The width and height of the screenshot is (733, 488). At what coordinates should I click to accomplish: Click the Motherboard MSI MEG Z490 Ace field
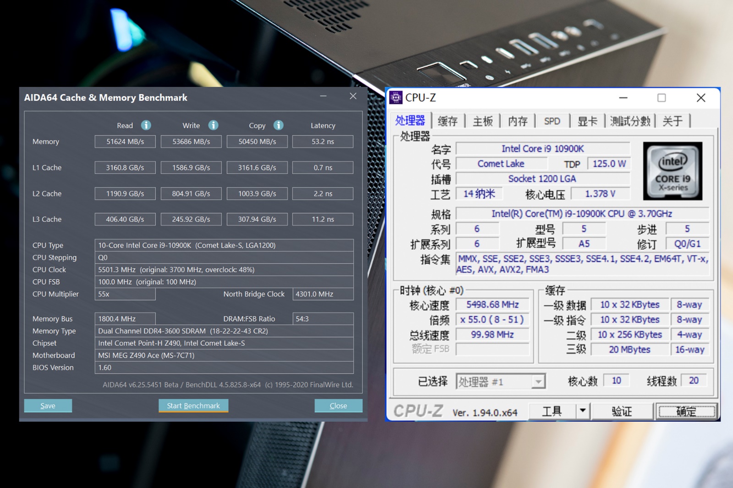[x=224, y=355]
